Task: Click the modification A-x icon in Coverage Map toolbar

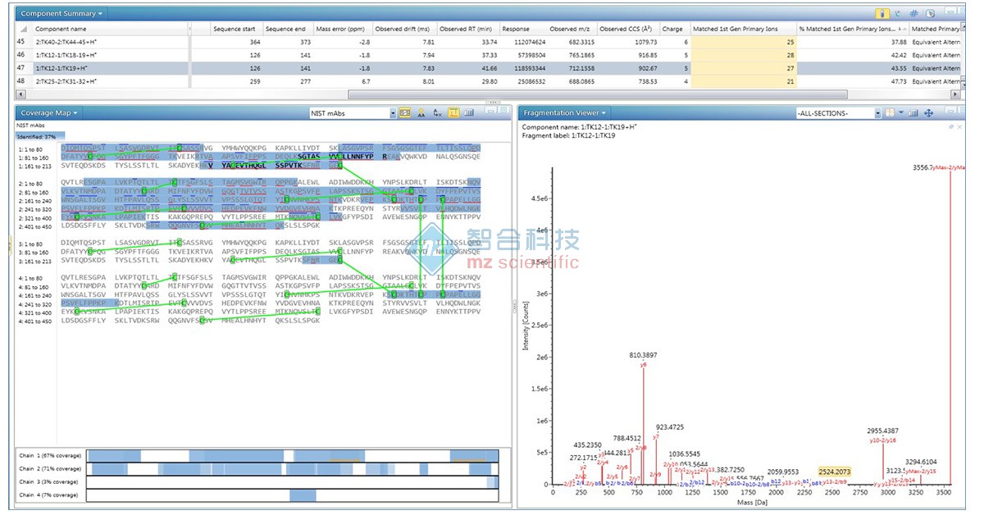Action: (x=438, y=113)
